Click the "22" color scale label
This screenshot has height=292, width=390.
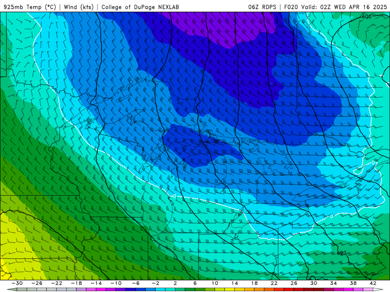(274, 283)
